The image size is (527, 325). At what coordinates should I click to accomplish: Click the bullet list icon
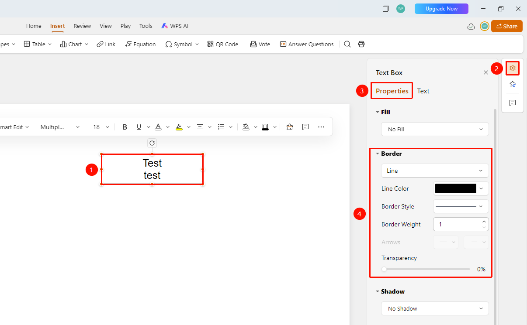pyautogui.click(x=221, y=127)
